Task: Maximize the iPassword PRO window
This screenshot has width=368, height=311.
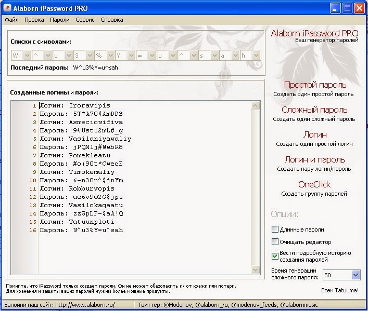Action: [347, 8]
